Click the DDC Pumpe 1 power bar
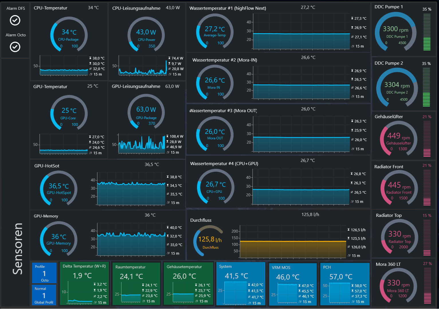 427,32
